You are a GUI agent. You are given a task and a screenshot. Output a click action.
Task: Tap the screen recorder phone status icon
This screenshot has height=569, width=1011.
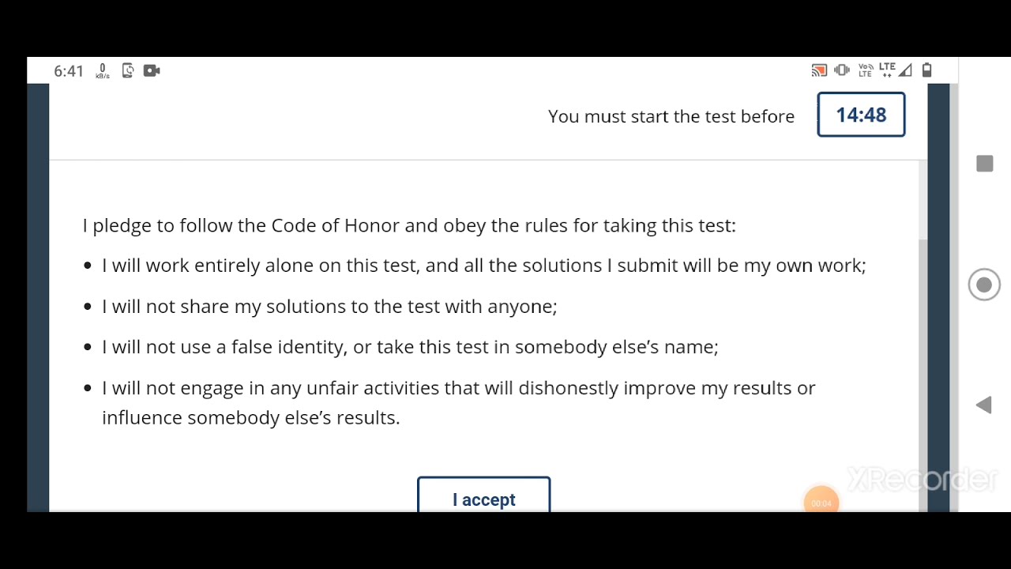click(128, 71)
